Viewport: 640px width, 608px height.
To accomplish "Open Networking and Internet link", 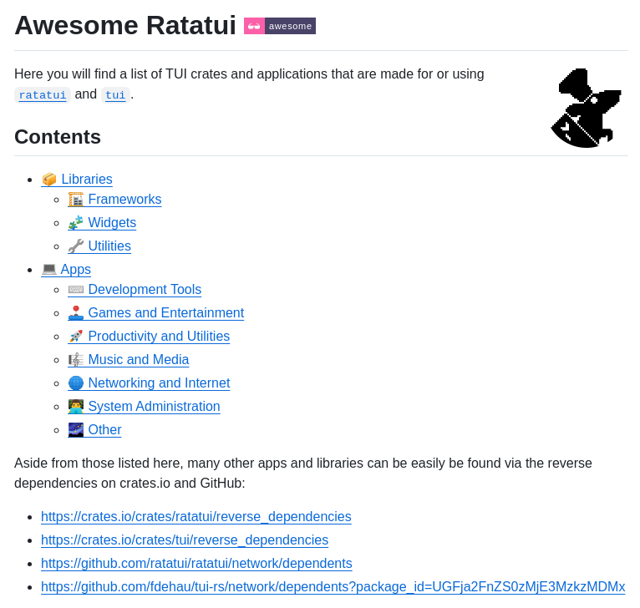I will [x=159, y=383].
